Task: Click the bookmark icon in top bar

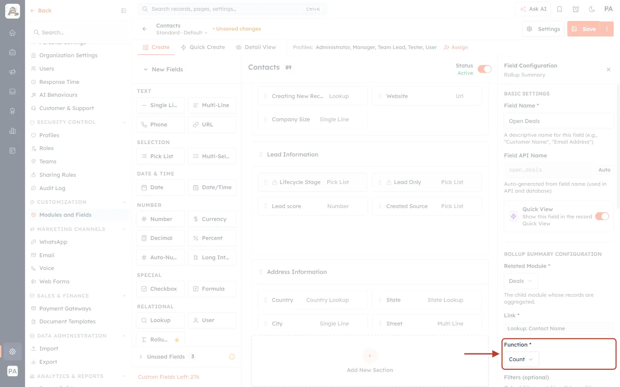Action: (560, 9)
